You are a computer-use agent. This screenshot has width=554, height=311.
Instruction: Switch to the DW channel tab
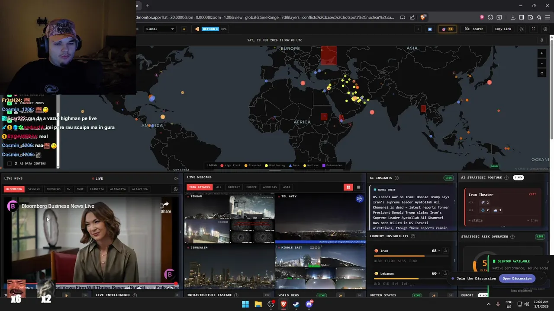68,189
